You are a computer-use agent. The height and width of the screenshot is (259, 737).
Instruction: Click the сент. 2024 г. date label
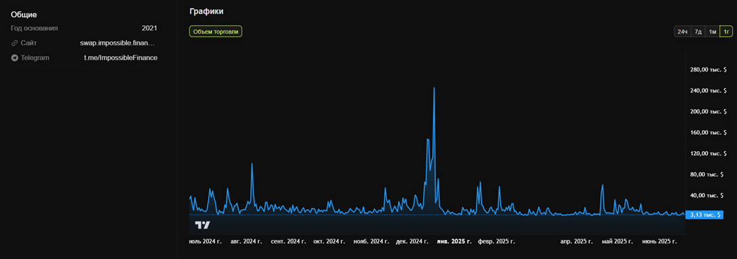(289, 241)
